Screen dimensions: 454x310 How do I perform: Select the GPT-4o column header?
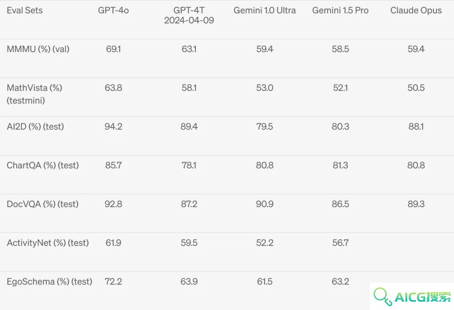tap(113, 11)
